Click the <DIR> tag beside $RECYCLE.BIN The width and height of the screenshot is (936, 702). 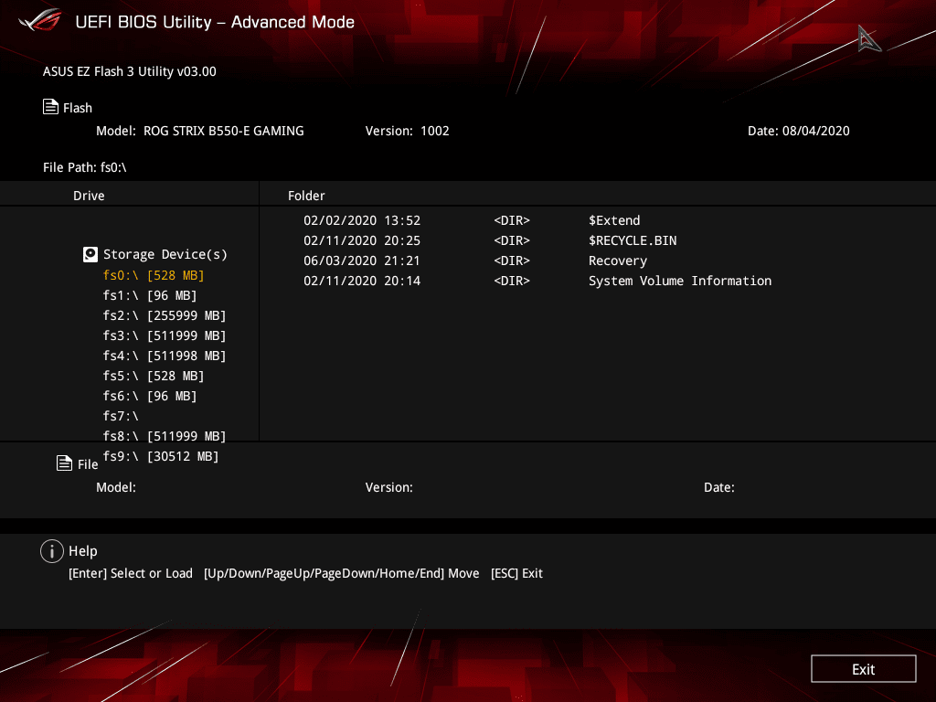click(512, 240)
